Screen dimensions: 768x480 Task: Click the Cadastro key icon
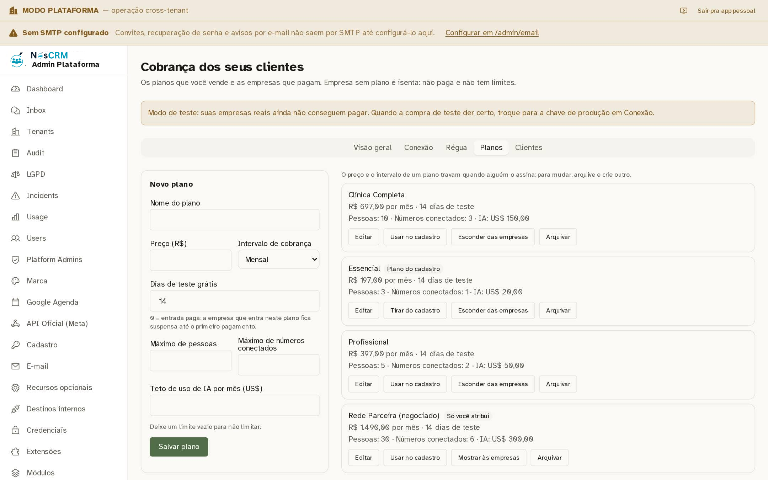coord(15,345)
